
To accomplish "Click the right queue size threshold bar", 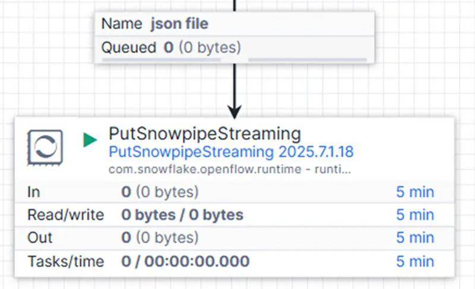I will coord(308,60).
